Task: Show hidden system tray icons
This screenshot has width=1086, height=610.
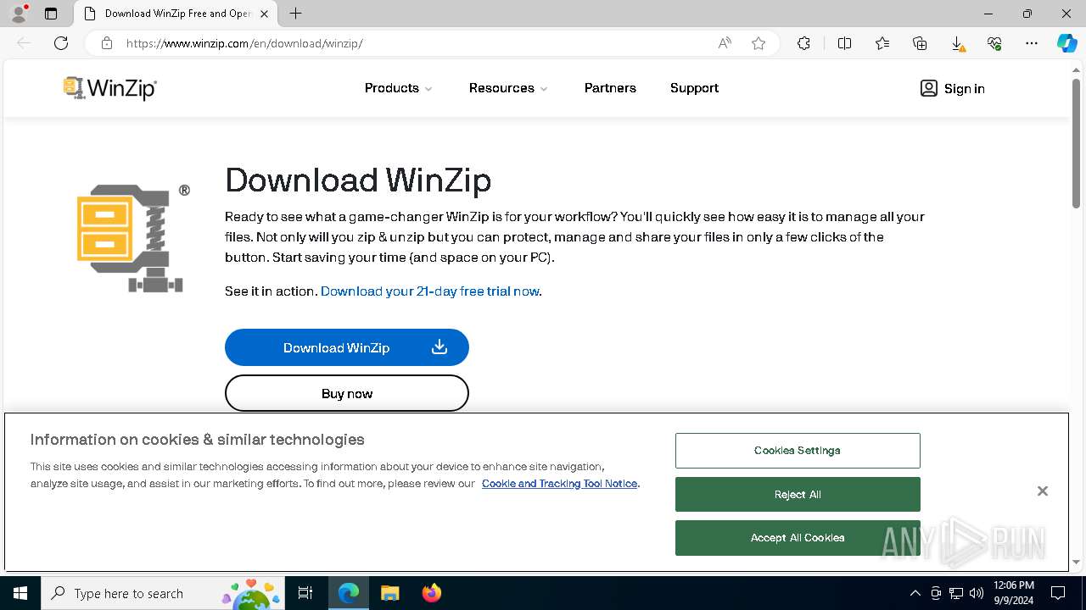Action: tap(915, 593)
